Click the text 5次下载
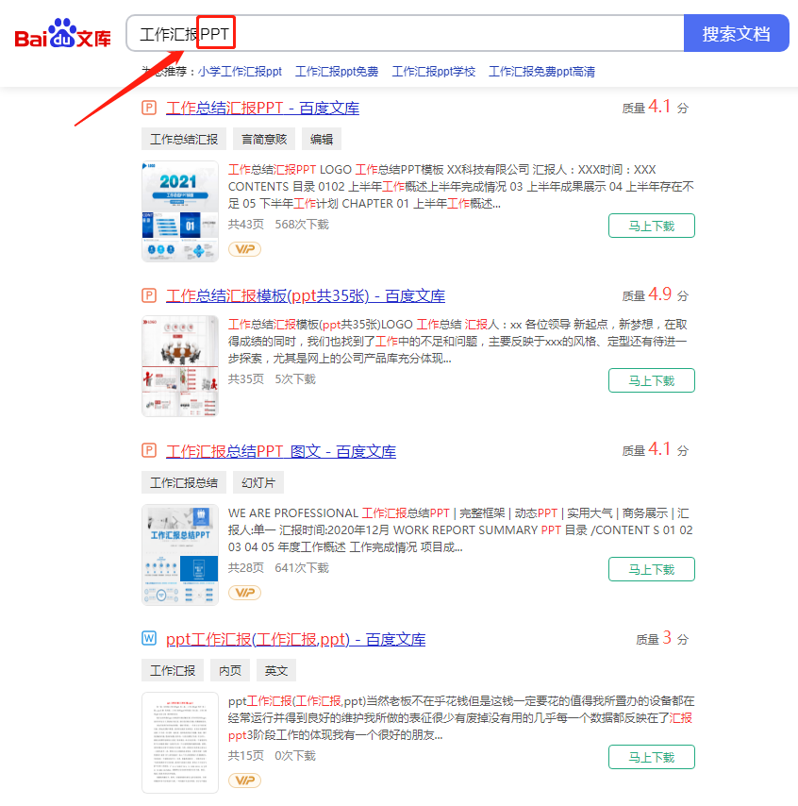The height and width of the screenshot is (806, 798). (295, 378)
